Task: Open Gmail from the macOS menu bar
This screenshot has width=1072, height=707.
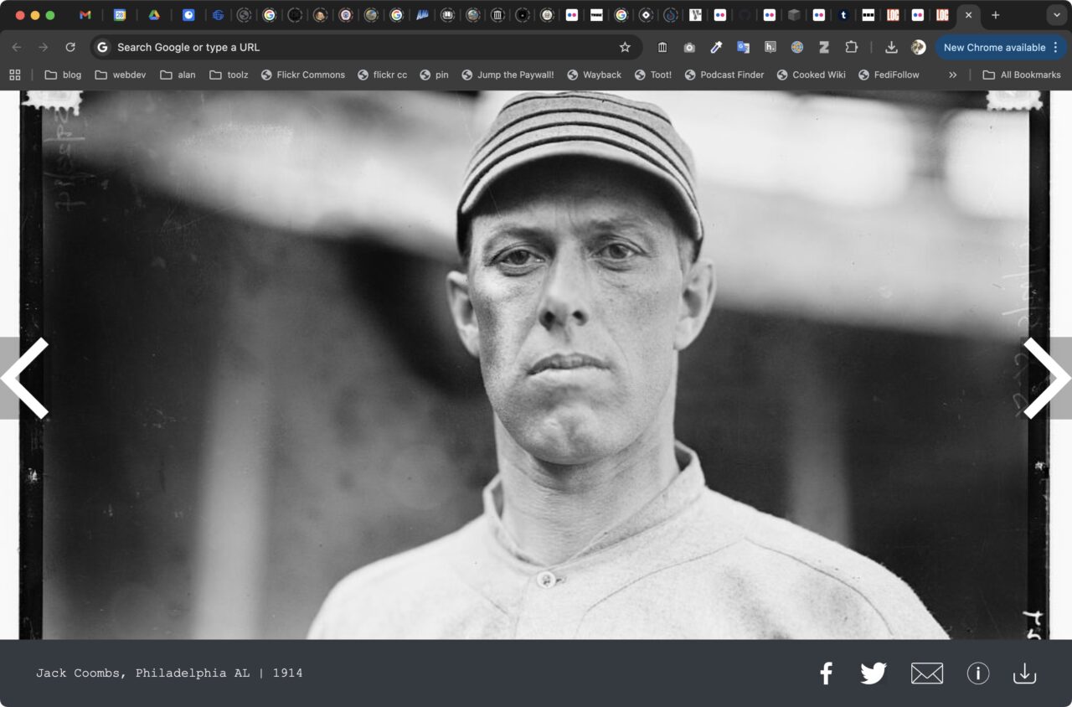Action: click(84, 14)
